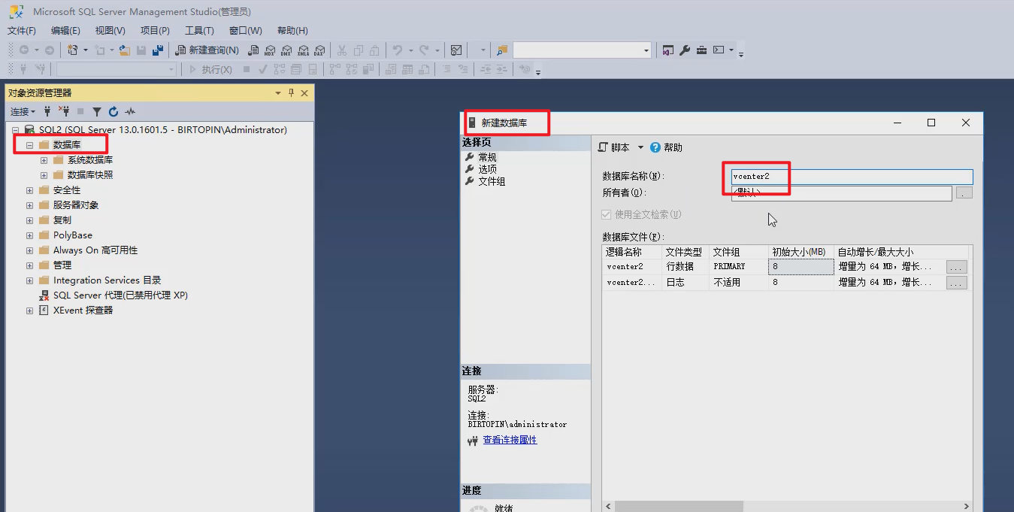The height and width of the screenshot is (512, 1014).
Task: Open the 窗口(W) menu
Action: [246, 31]
